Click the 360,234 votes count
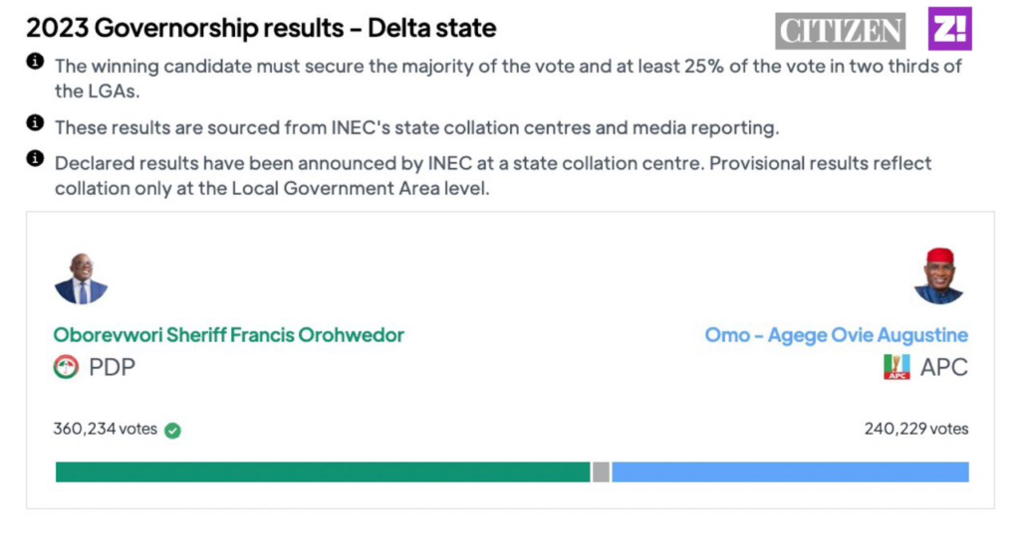 [x=105, y=430]
